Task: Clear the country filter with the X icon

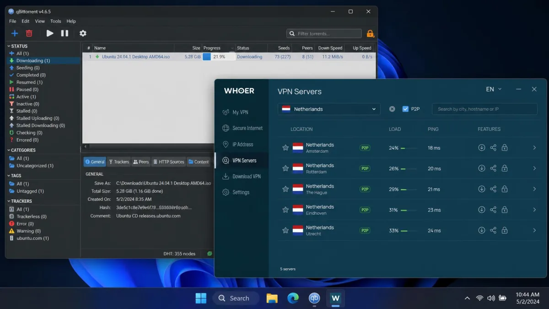Action: [392, 109]
